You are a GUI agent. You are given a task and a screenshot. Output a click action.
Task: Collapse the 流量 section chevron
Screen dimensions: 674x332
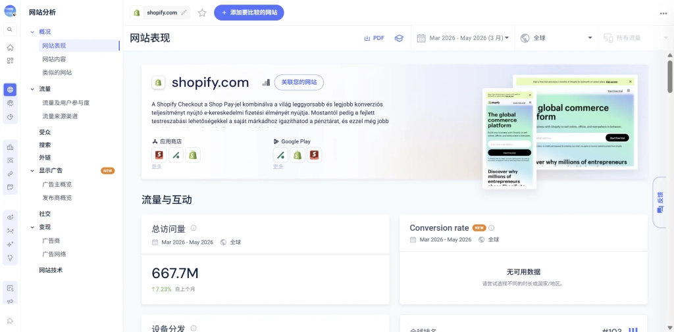(x=32, y=89)
